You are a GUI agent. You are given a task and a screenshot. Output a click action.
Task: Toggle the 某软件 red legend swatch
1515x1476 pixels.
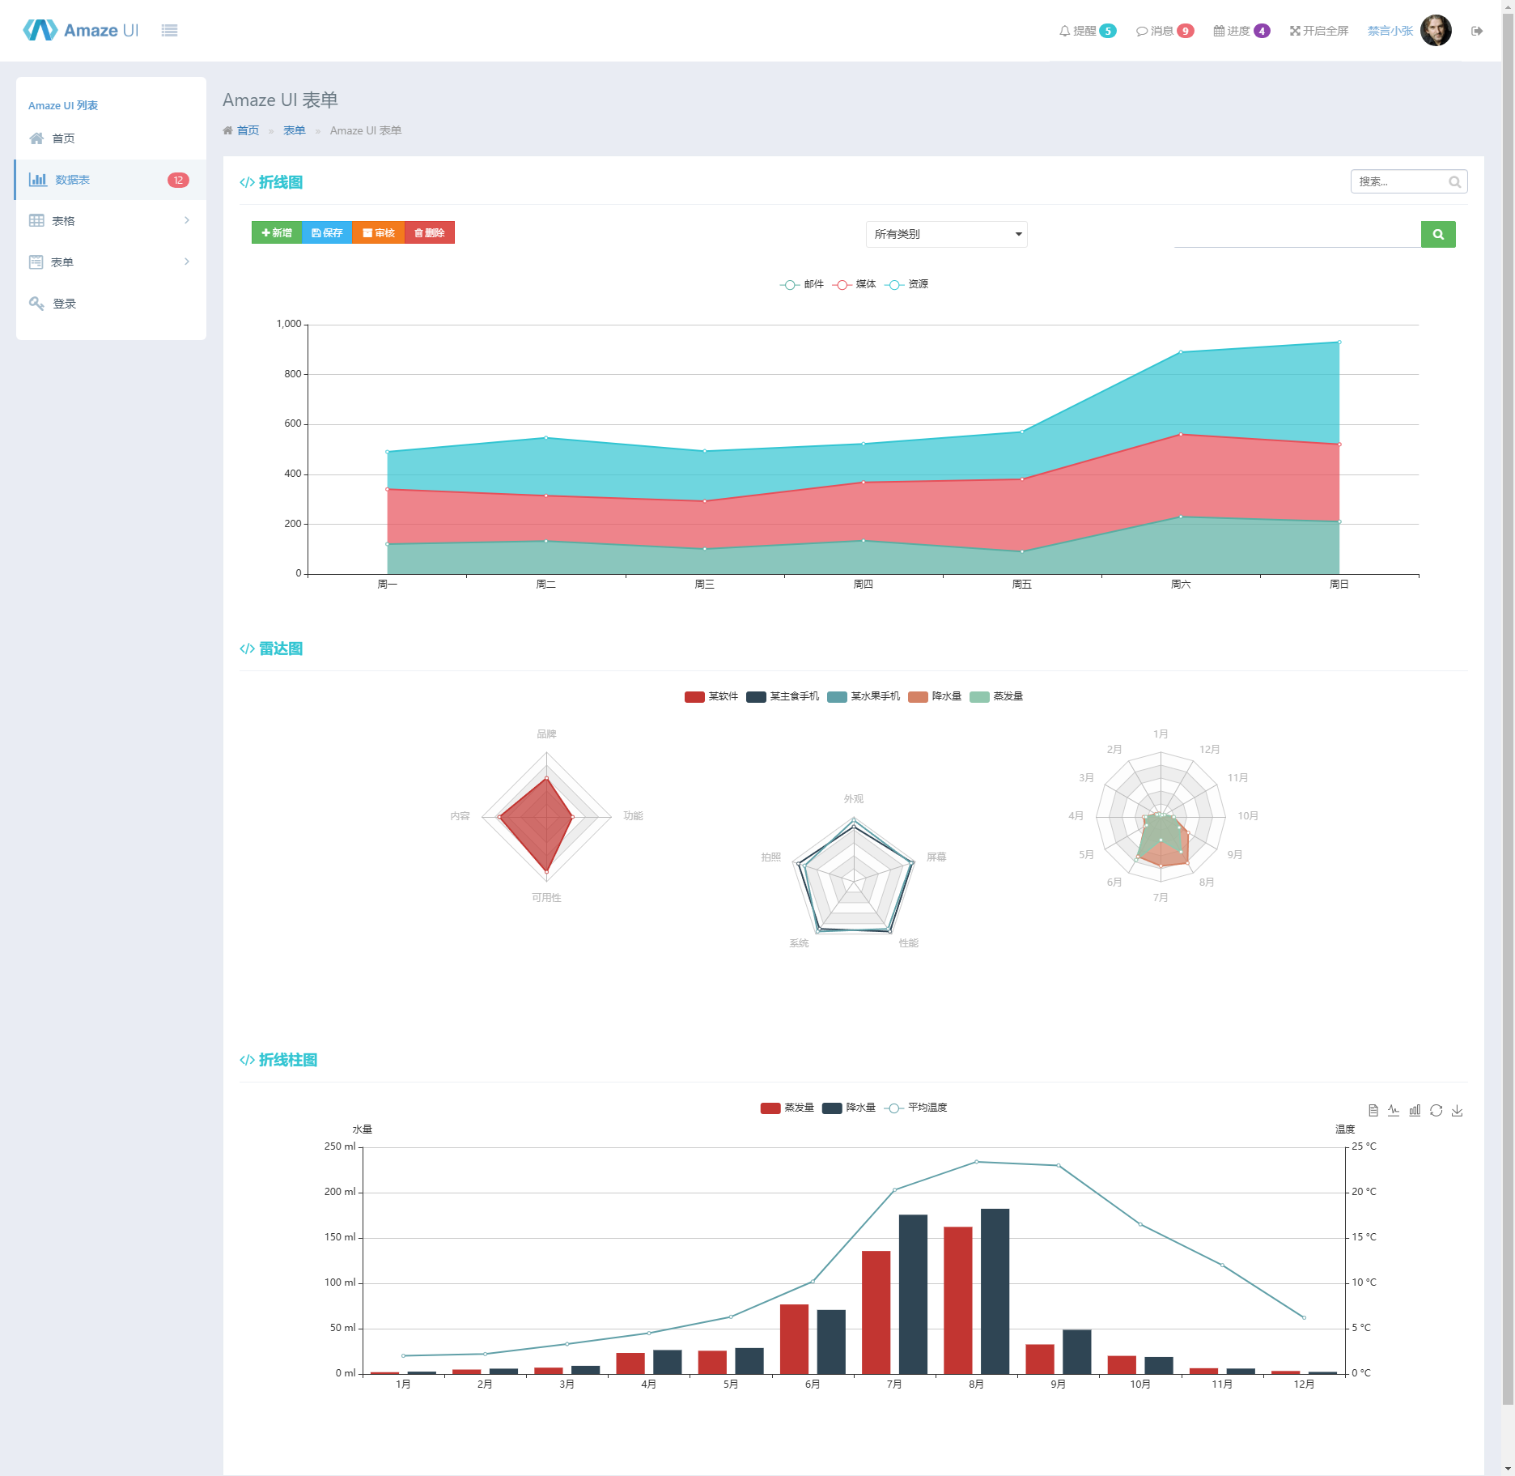coord(694,696)
